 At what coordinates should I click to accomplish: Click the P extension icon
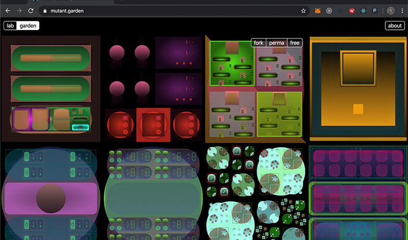pyautogui.click(x=375, y=11)
